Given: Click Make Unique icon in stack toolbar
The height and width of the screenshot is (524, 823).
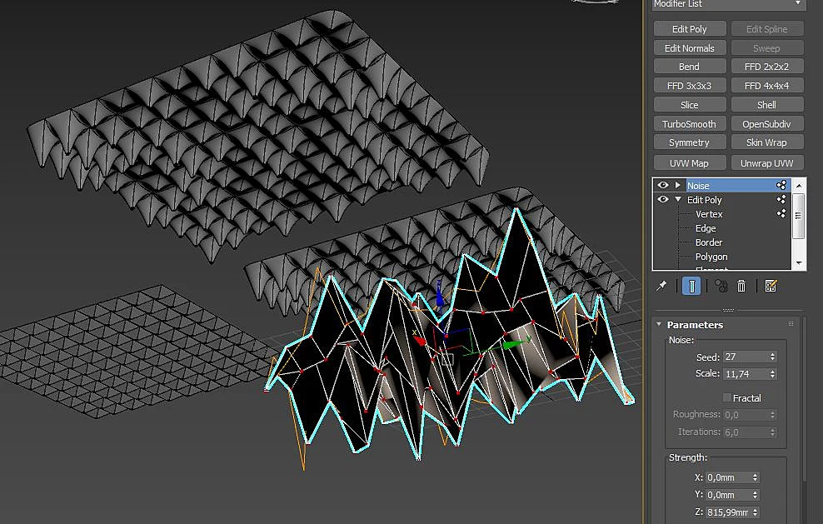Looking at the screenshot, I should pyautogui.click(x=721, y=286).
